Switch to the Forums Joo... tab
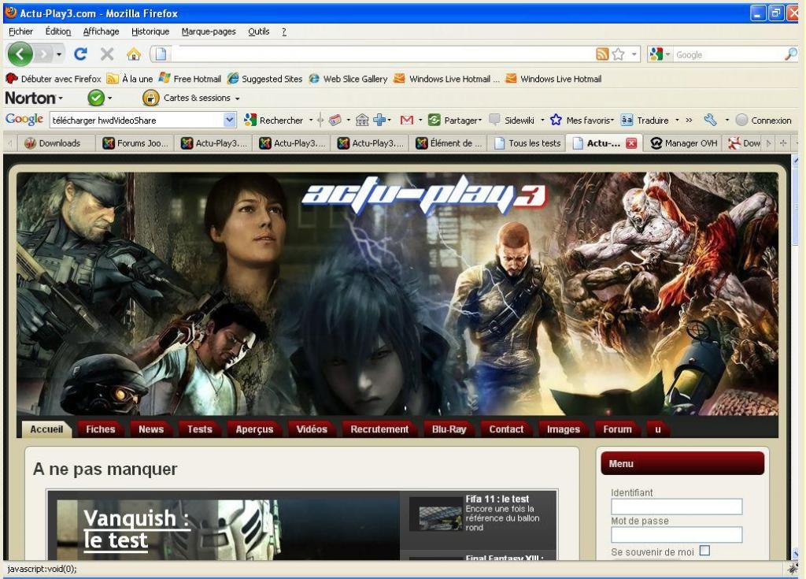806x579 pixels. tap(135, 143)
